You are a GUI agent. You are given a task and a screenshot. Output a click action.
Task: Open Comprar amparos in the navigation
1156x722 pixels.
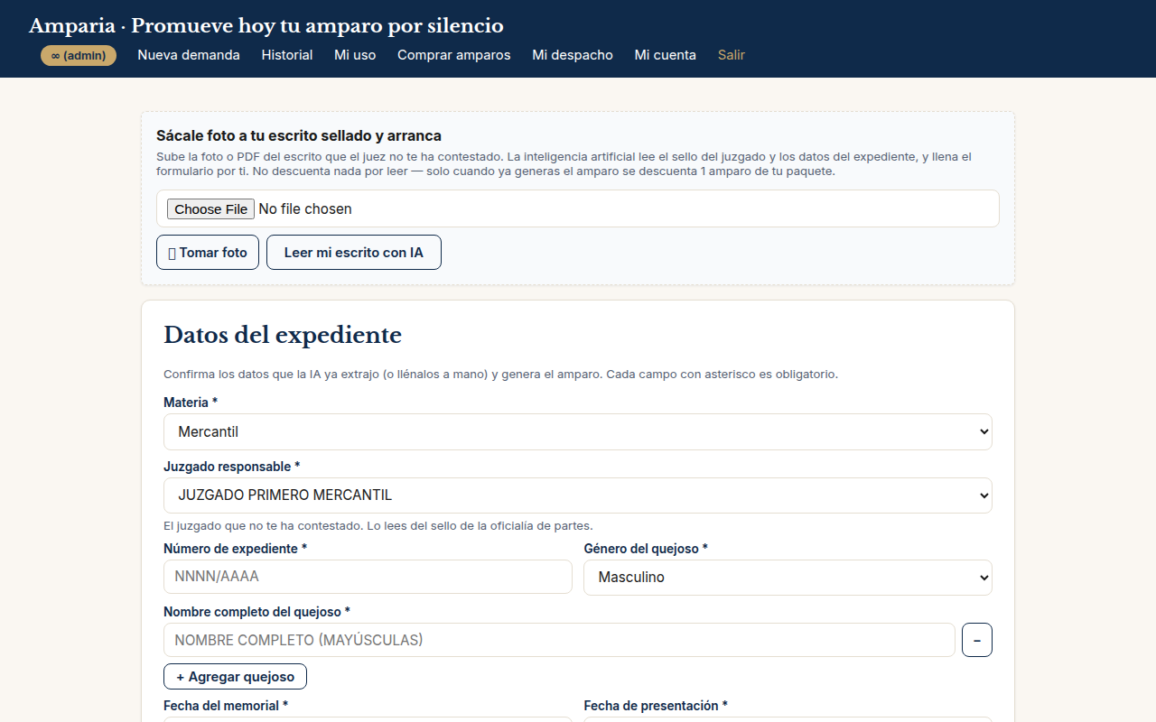point(454,55)
